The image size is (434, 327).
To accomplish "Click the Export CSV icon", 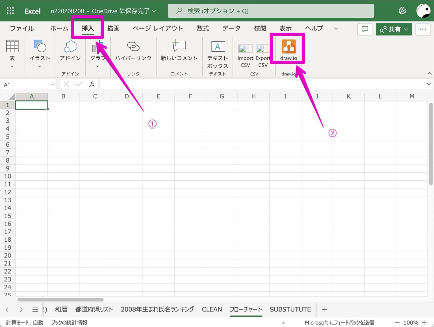I will 262,48.
